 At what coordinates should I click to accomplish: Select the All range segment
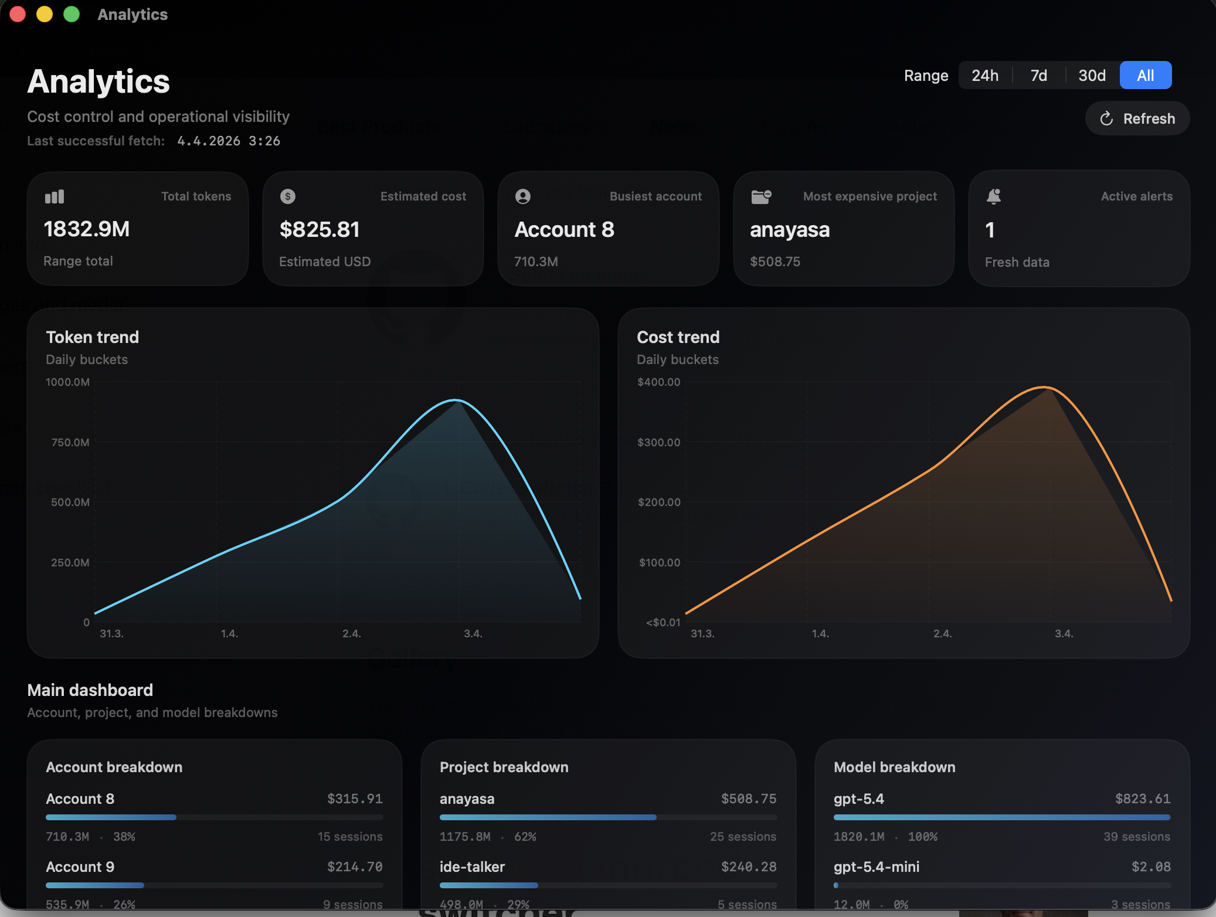(1145, 76)
